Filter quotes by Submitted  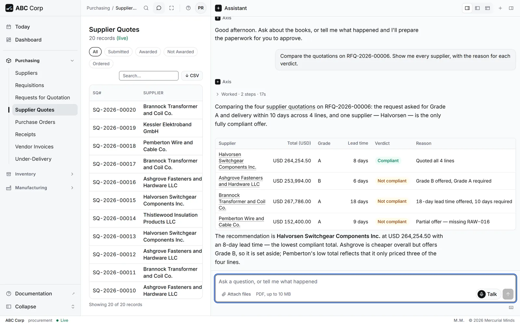click(x=118, y=52)
